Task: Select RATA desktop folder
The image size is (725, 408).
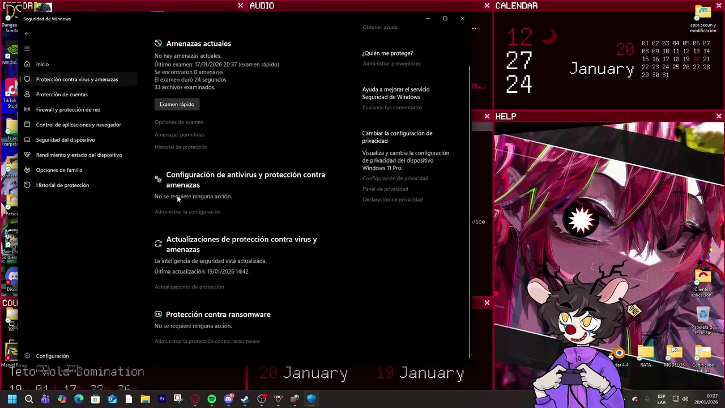Action: click(x=646, y=357)
